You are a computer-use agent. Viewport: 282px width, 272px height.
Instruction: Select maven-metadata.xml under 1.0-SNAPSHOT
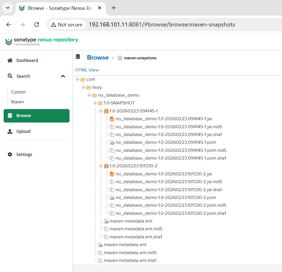[131, 221]
